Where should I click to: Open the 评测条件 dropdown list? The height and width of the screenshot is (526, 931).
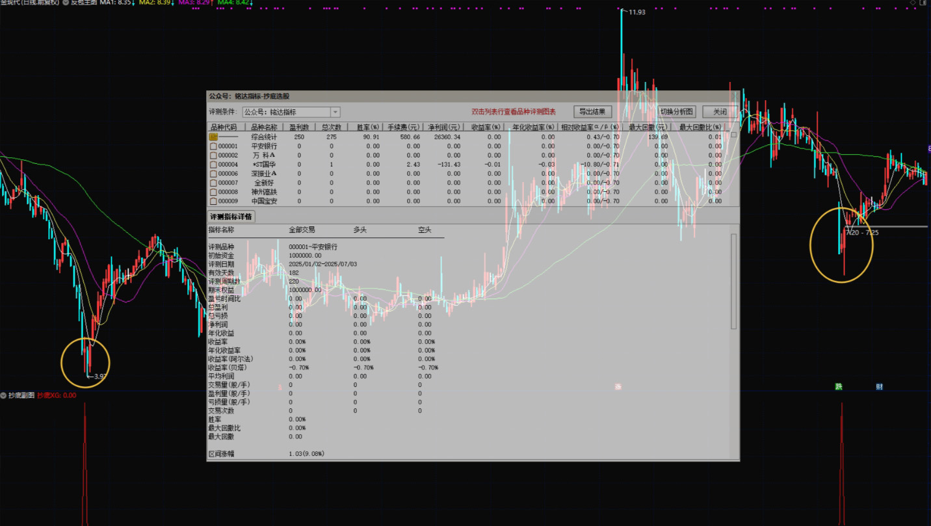335,112
